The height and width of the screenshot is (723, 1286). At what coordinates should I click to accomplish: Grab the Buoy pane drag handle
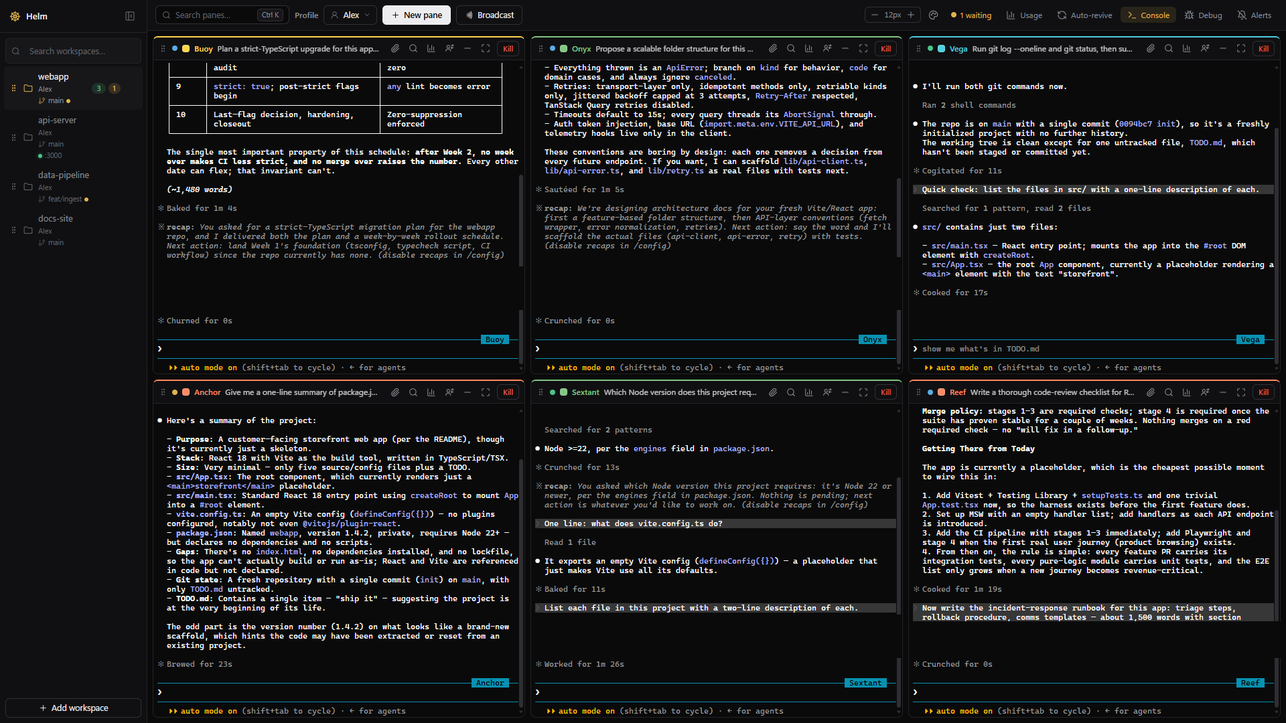(x=163, y=48)
